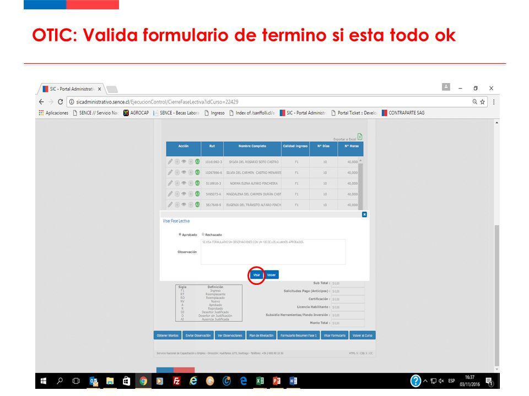Click the Exportar a Excel icon
The image size is (529, 396).
click(360, 137)
